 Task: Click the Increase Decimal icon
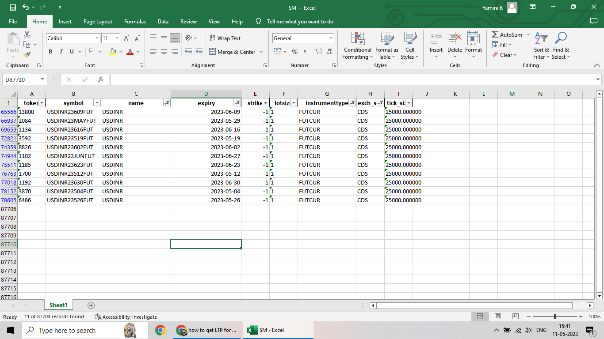[x=318, y=52]
